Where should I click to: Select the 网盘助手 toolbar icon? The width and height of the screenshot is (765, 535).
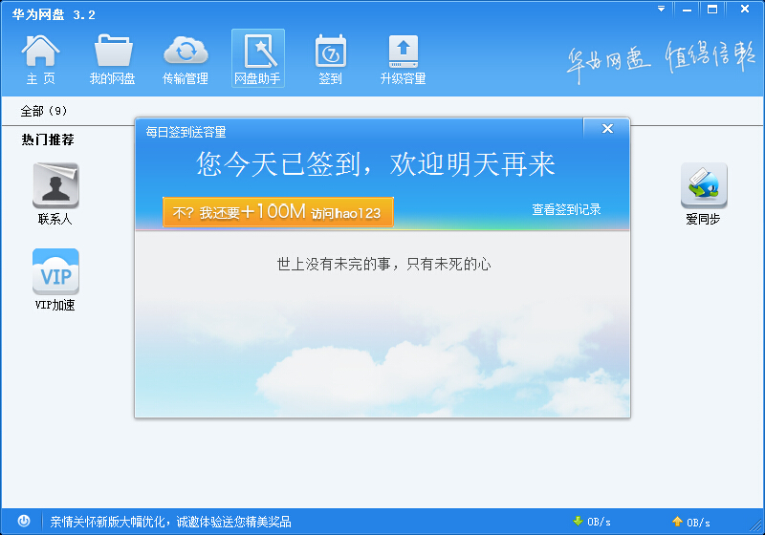tap(257, 59)
